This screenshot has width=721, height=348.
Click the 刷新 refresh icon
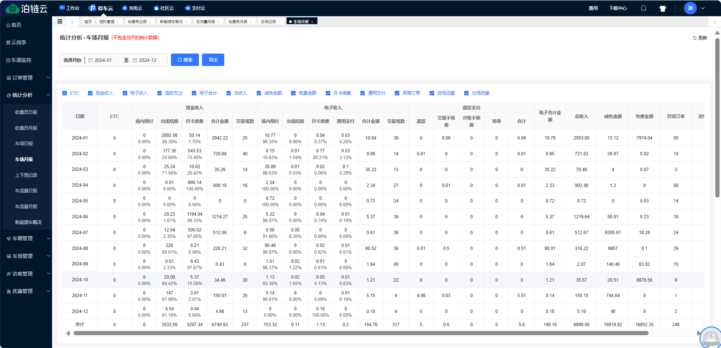(x=695, y=38)
